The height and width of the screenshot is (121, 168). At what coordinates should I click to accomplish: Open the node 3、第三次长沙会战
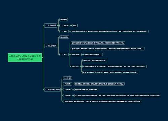52,90
